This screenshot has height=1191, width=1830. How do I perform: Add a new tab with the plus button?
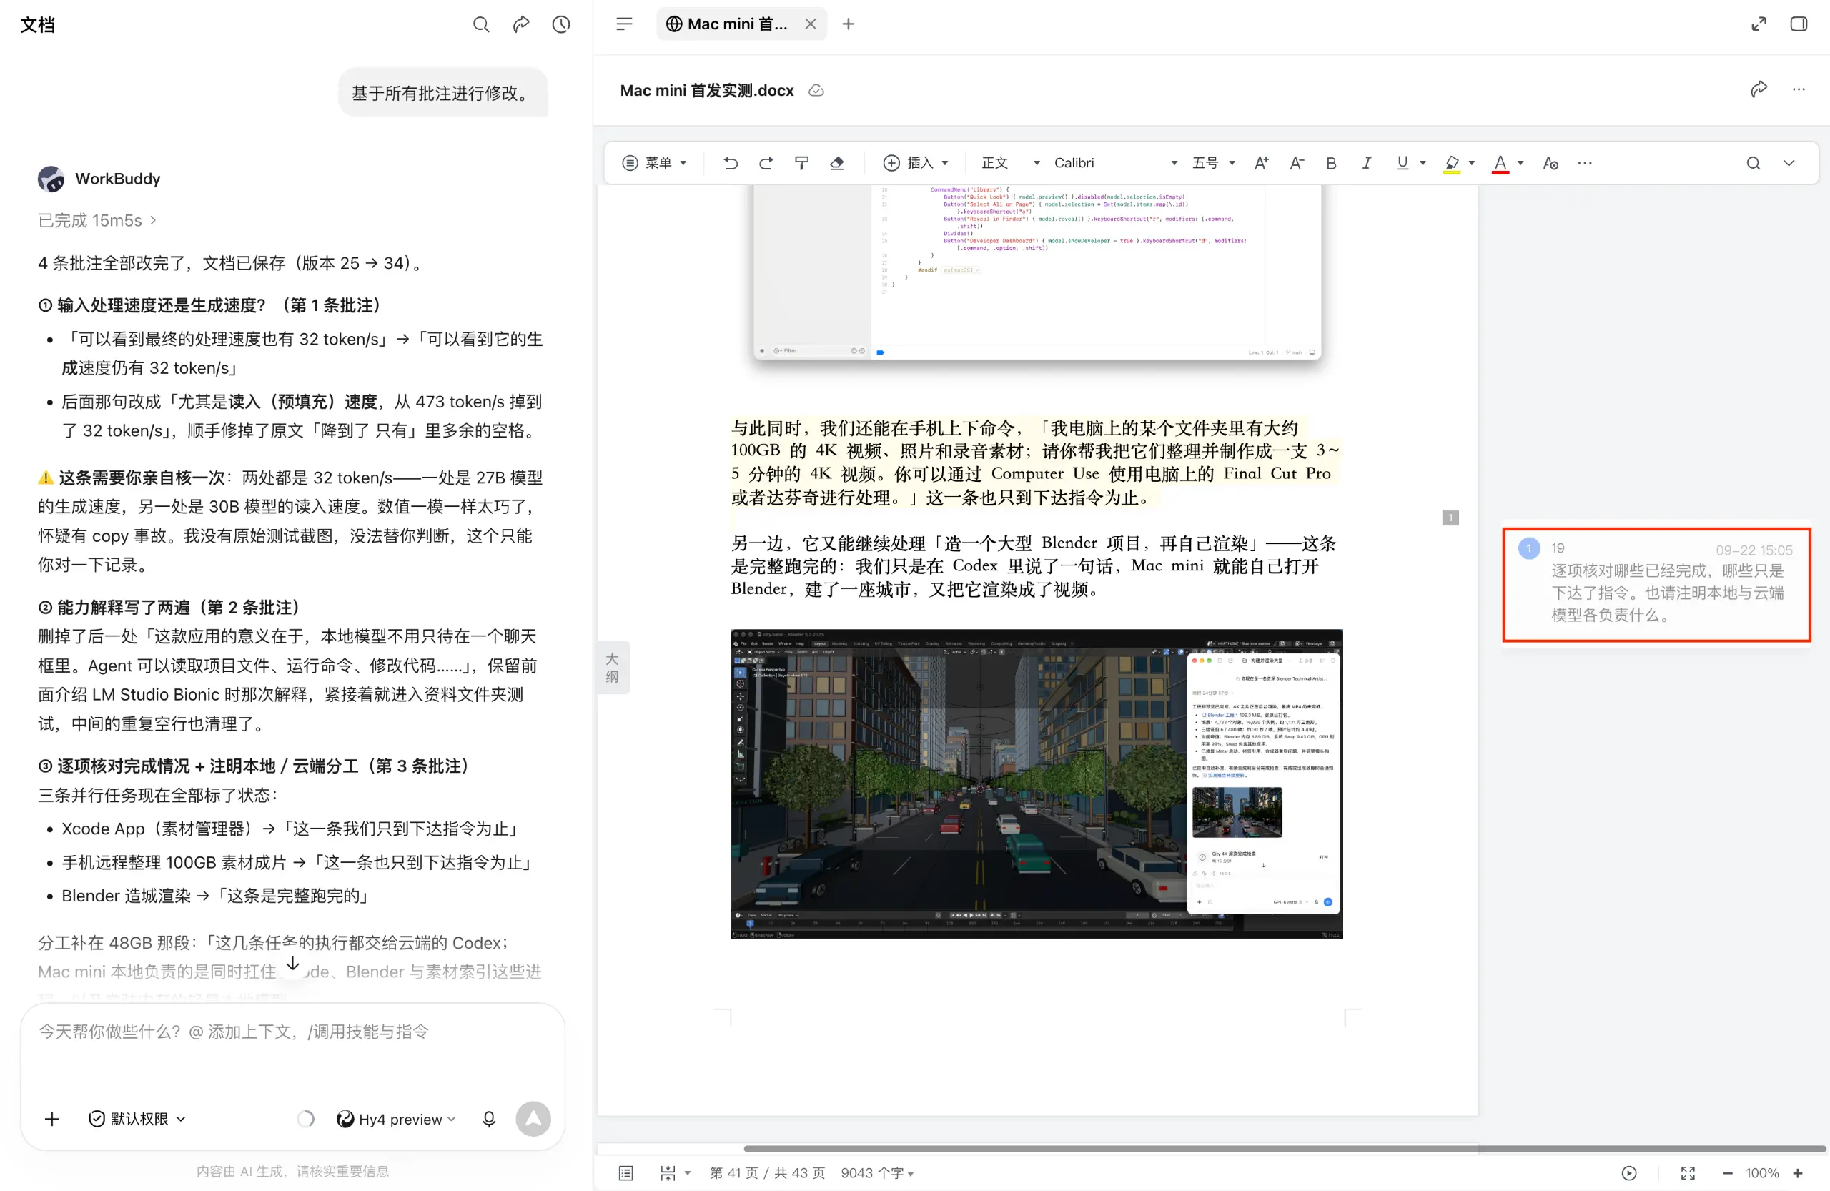[x=848, y=24]
